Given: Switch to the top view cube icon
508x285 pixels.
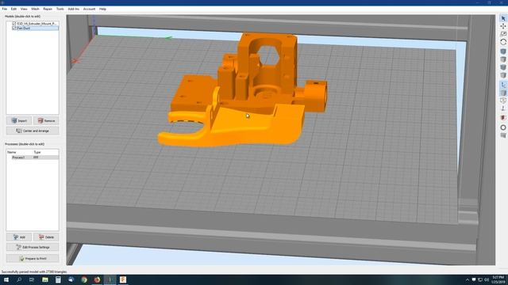Looking at the screenshot, I should (x=503, y=59).
